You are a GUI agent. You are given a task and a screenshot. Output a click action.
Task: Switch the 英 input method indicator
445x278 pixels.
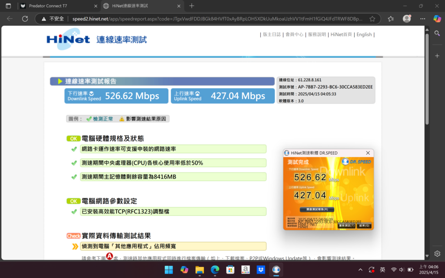pos(382,269)
